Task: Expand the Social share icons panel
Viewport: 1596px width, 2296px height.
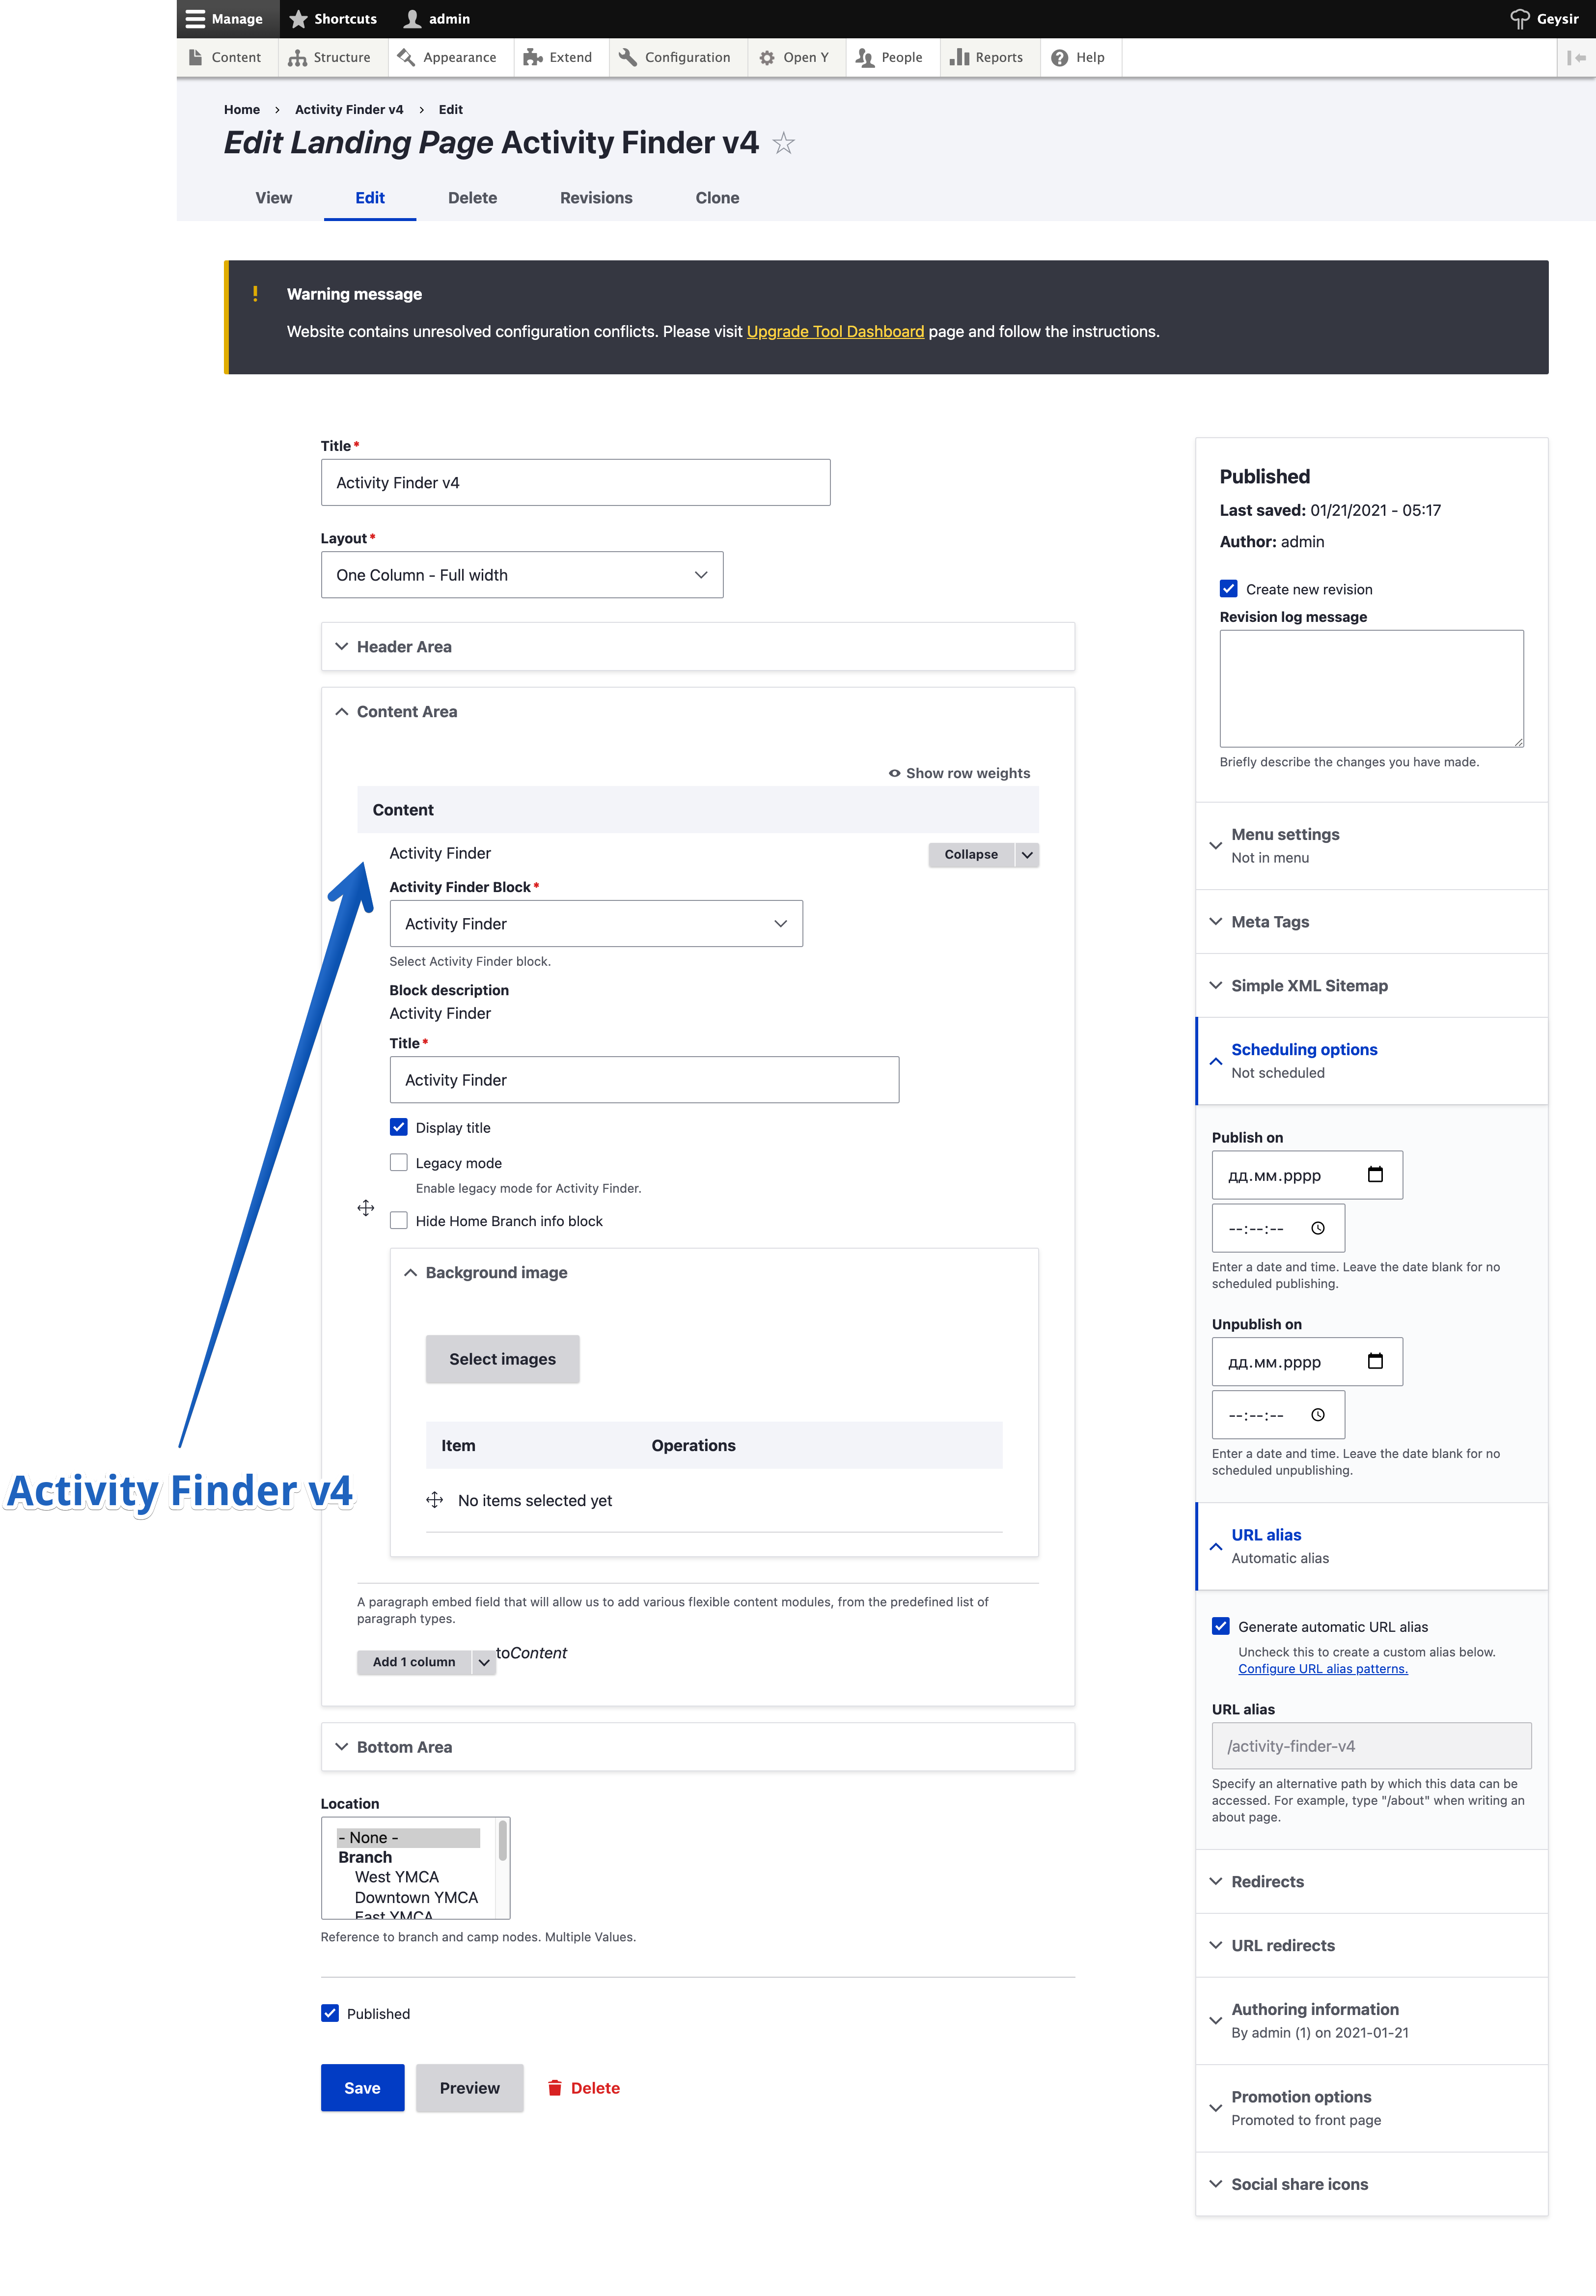Action: [x=1372, y=2185]
